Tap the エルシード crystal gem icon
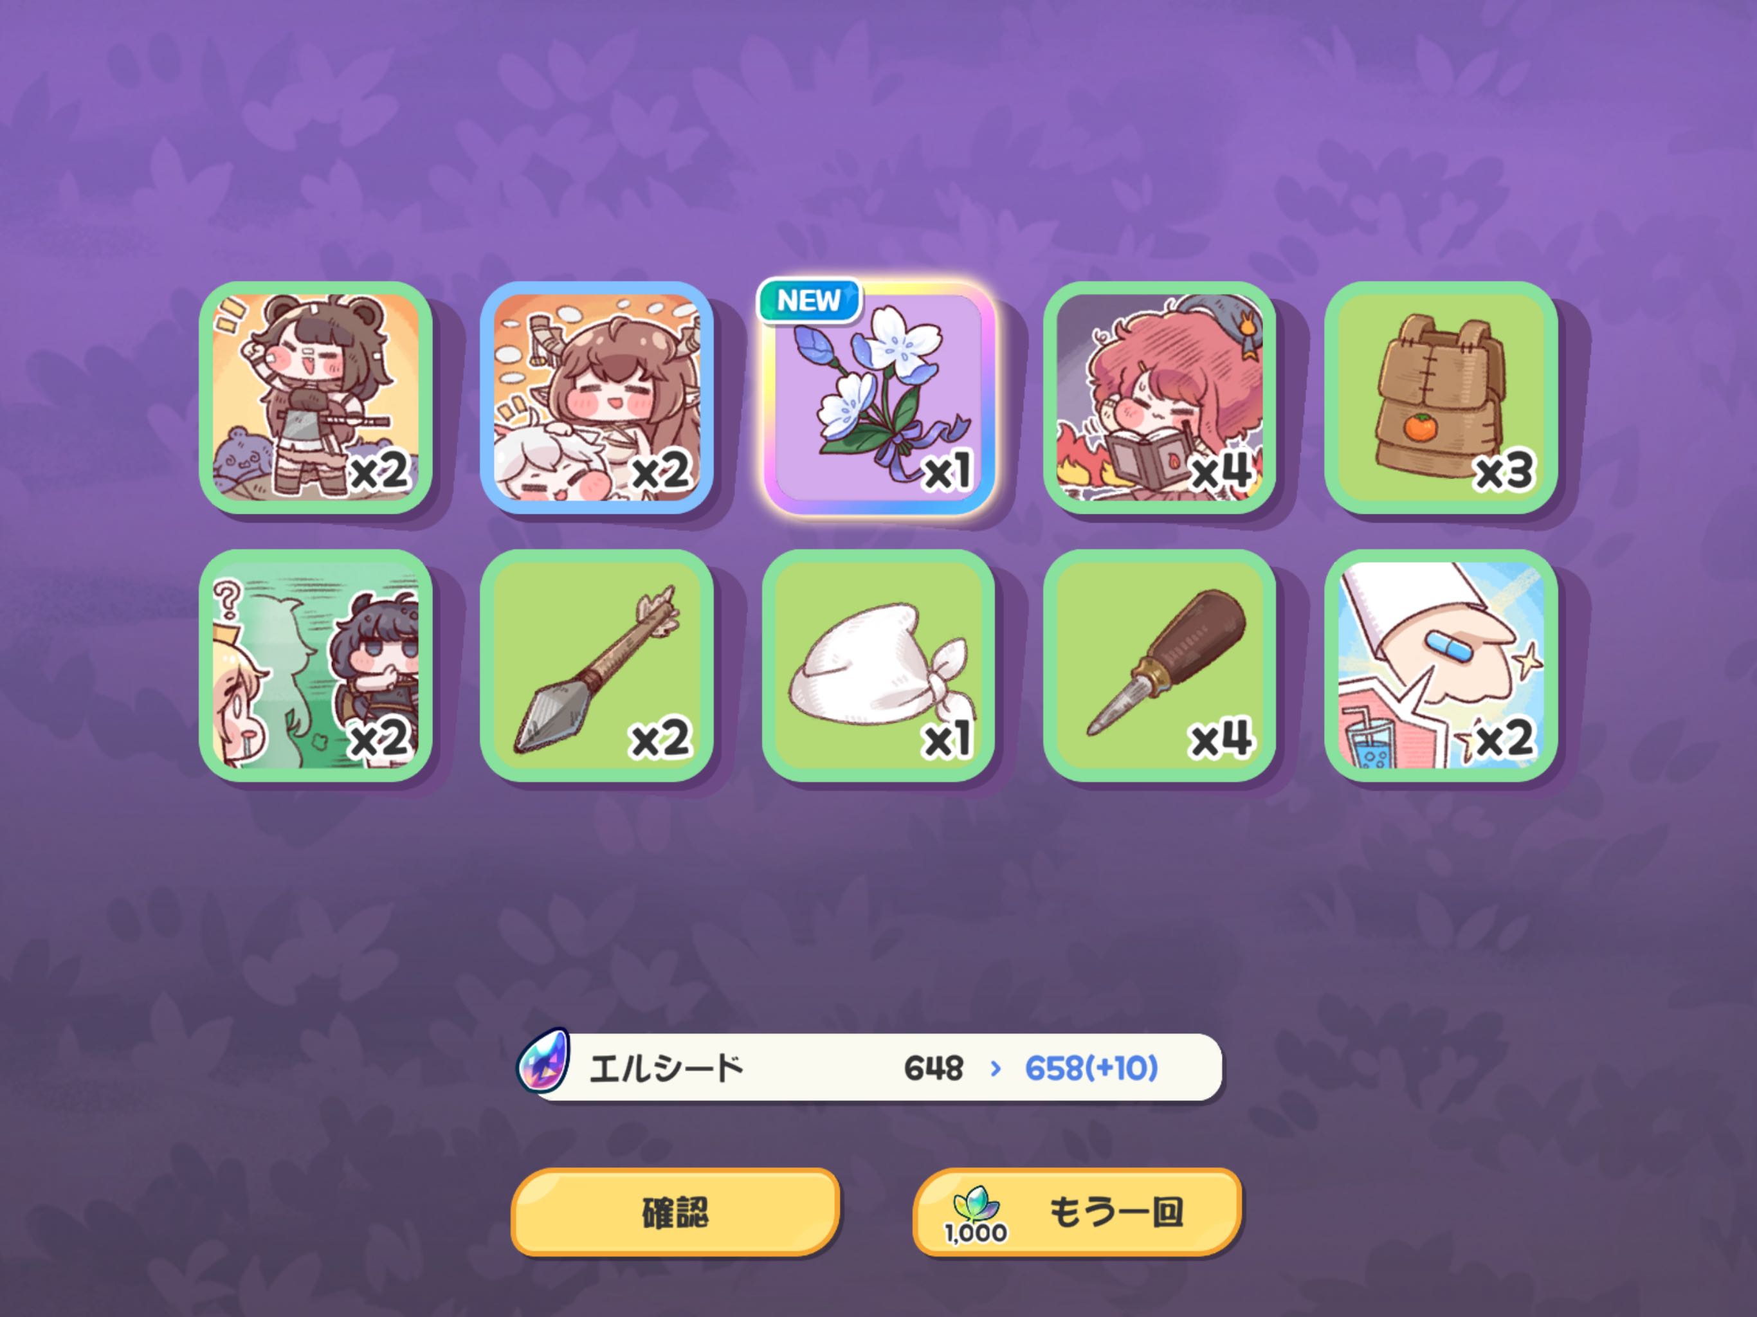Viewport: 1757px width, 1317px height. (543, 1061)
